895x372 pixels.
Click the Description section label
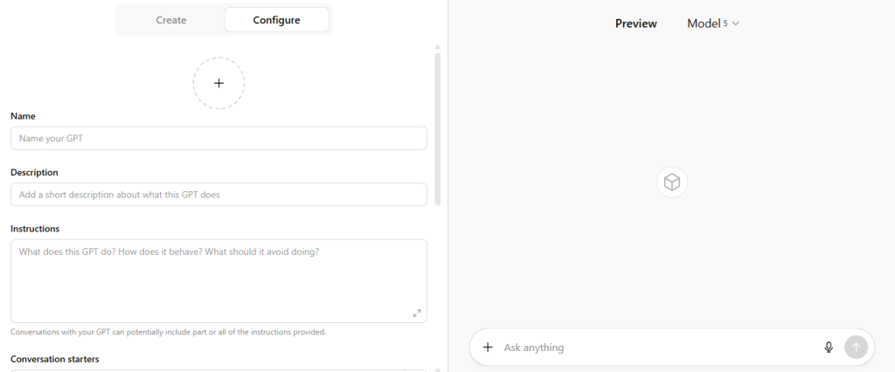click(x=34, y=172)
